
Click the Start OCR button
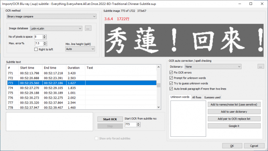pyautogui.click(x=110, y=119)
